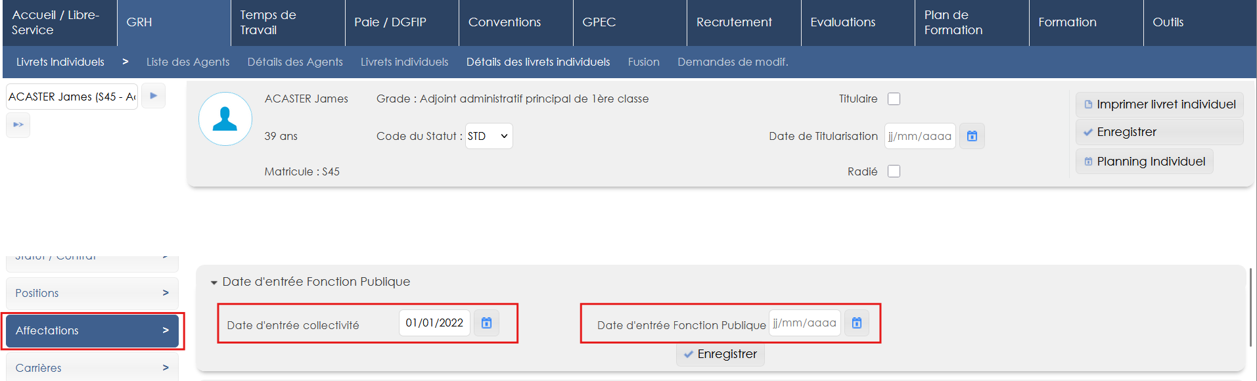
Task: Click Enregistrer button below the entry dates
Action: point(720,354)
